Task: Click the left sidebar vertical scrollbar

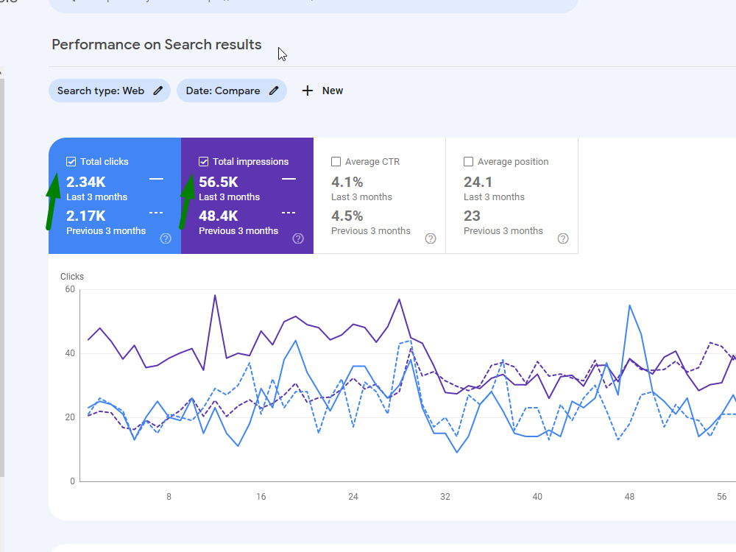Action: tap(2, 277)
